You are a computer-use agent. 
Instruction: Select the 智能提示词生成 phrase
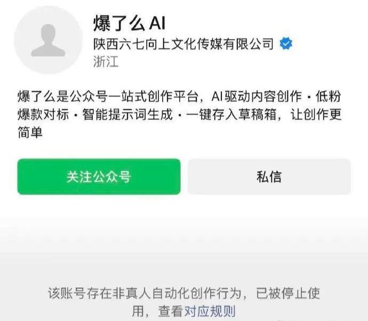(x=127, y=115)
